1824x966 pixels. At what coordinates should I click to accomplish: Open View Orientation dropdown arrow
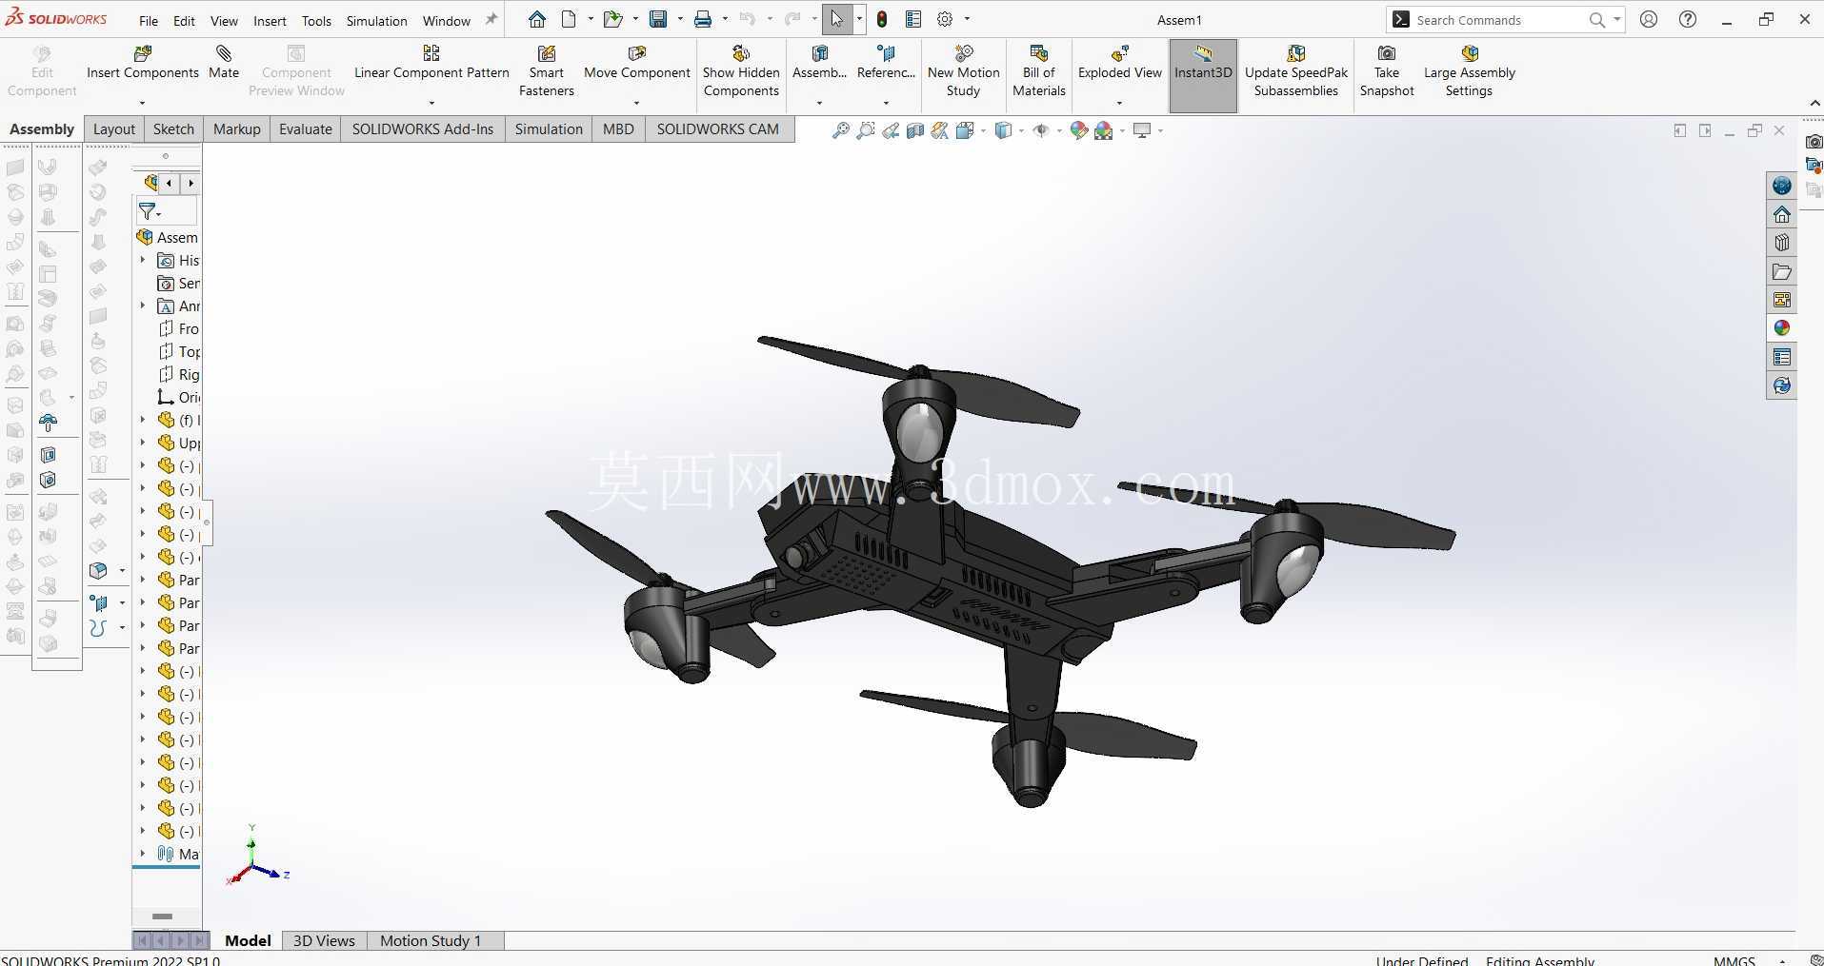tap(984, 130)
